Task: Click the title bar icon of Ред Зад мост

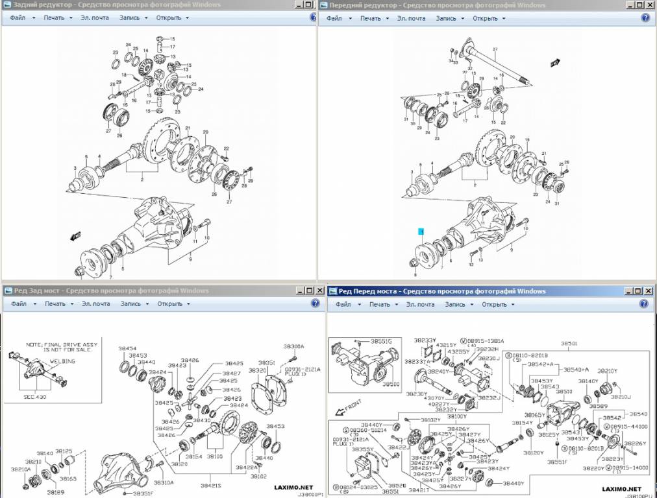Action: [x=8, y=290]
